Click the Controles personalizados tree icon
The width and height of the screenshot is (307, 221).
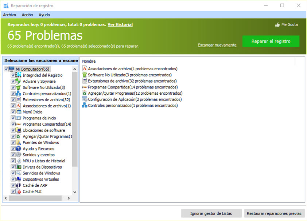18,93
